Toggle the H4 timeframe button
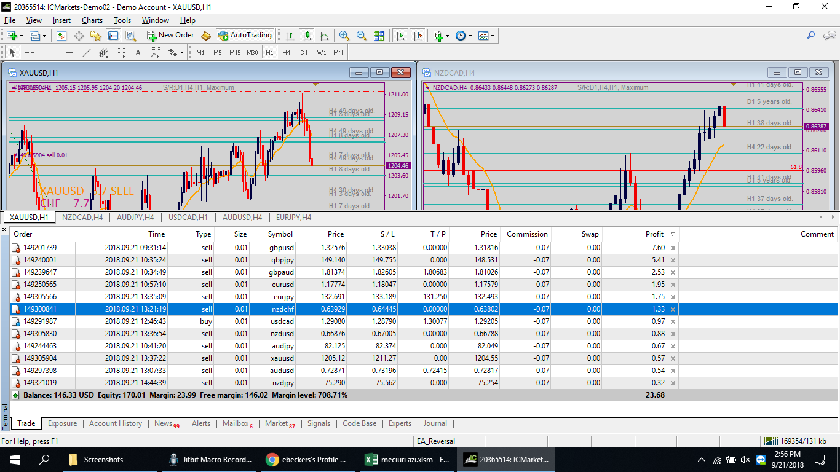Image resolution: width=840 pixels, height=472 pixels. click(x=287, y=52)
